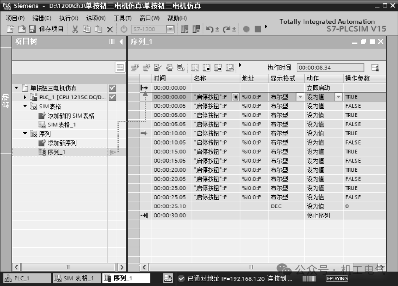Click the fifth sequence toolbar icon with clock
398x286 pixels.
point(181,67)
